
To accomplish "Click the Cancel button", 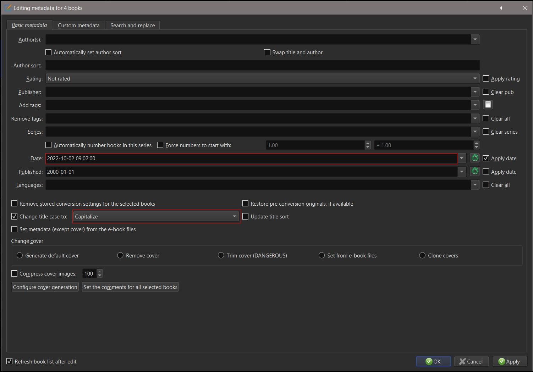I will coord(471,361).
